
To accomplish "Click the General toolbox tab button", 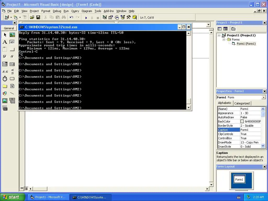I will click(9, 28).
